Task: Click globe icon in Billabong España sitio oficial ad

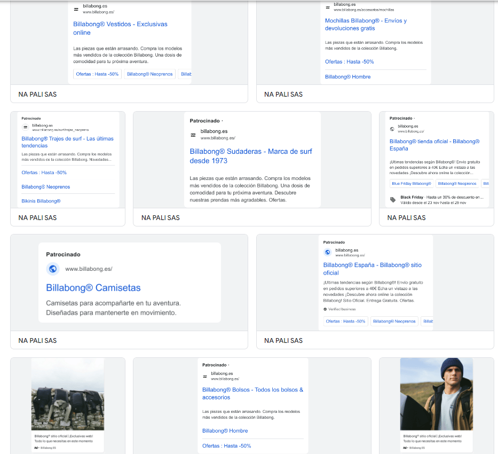Action: (328, 252)
